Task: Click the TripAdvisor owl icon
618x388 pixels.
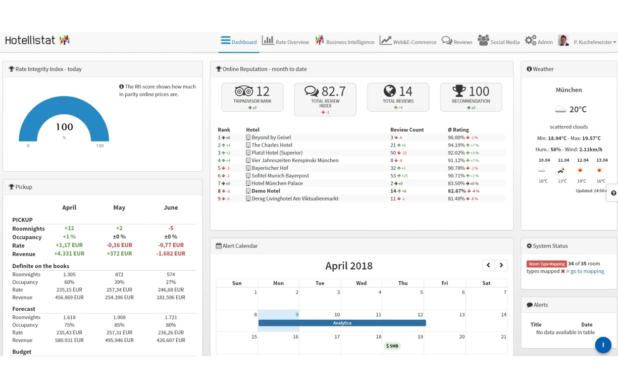Action: pyautogui.click(x=244, y=91)
